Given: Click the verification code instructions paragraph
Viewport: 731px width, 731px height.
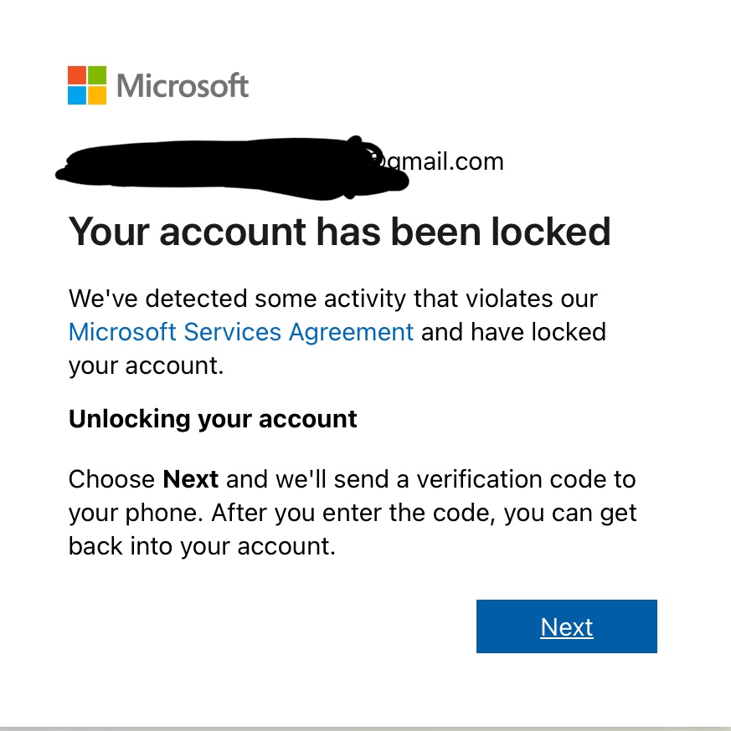Looking at the screenshot, I should pyautogui.click(x=352, y=513).
